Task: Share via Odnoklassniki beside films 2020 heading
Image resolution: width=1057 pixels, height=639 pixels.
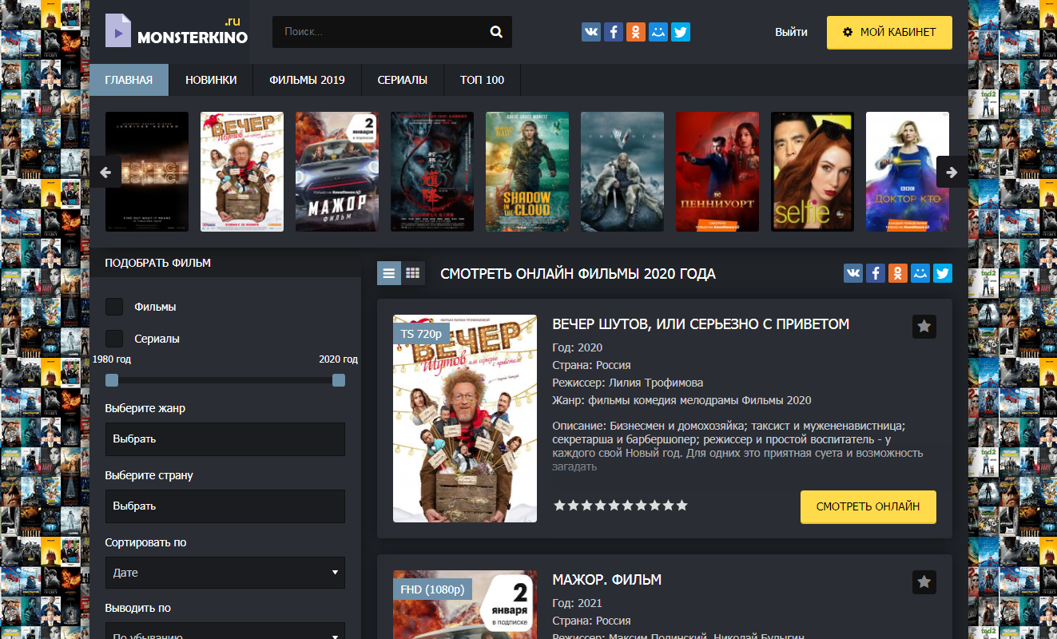Action: [x=898, y=273]
